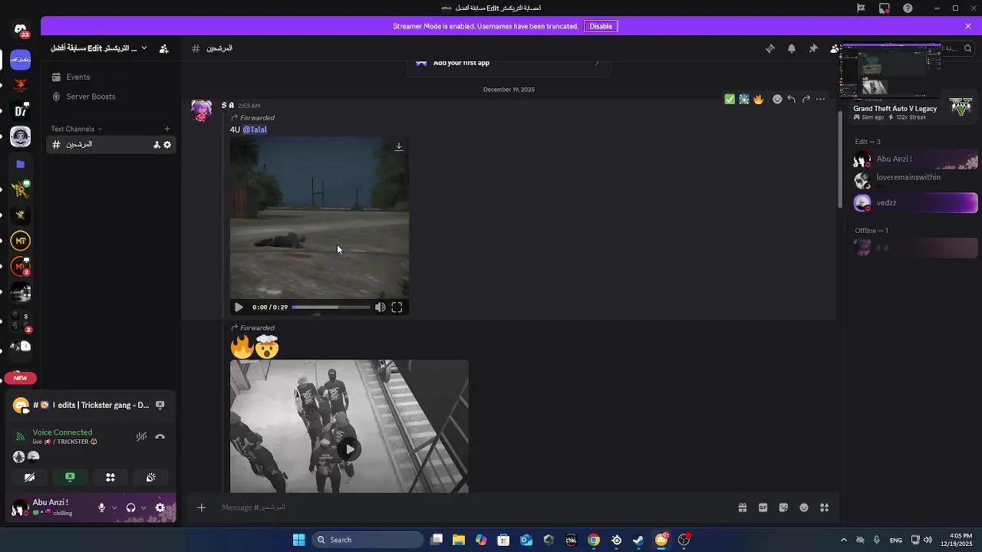Show hidden tray icons chevron in taskbar

[843, 540]
